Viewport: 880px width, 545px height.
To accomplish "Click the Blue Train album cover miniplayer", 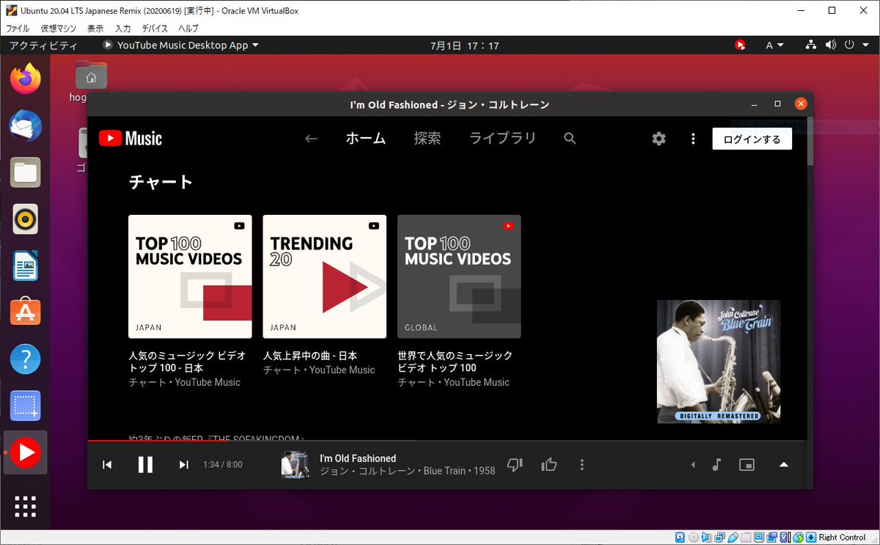I will [719, 362].
